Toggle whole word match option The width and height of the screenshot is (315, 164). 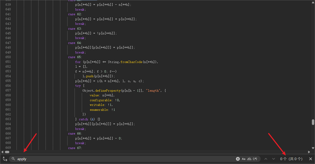click(249, 159)
